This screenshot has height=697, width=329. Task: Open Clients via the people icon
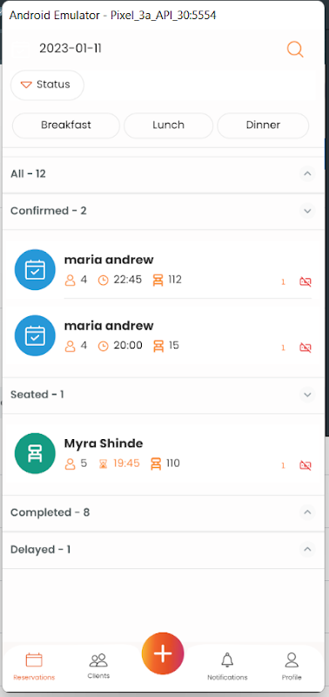(98, 666)
